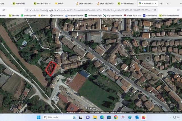Open the WhatsAppweb bookmark
This screenshot has width=182, height=121.
(x=29, y=16)
